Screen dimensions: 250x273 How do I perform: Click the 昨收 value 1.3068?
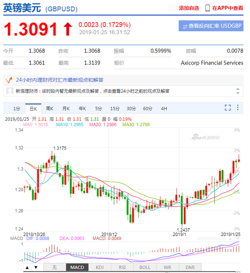(x=92, y=51)
